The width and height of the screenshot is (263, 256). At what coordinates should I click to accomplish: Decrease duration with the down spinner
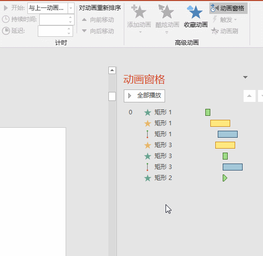71,22
